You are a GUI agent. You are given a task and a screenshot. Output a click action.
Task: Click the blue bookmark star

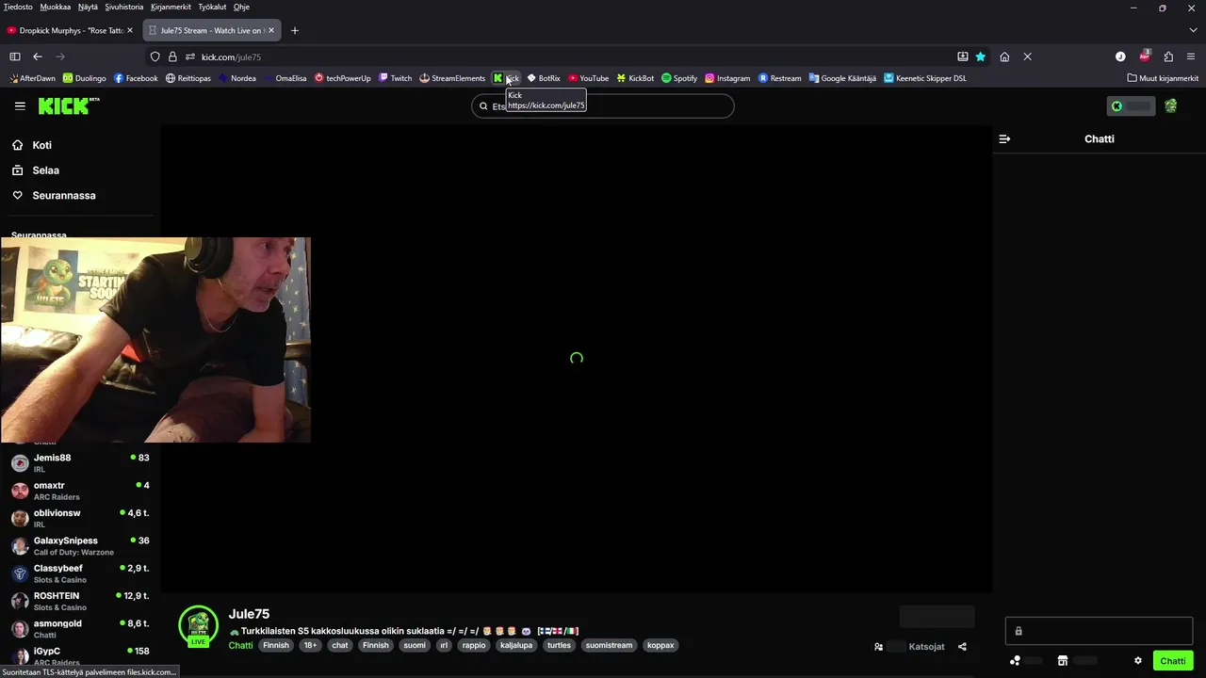pos(981,56)
